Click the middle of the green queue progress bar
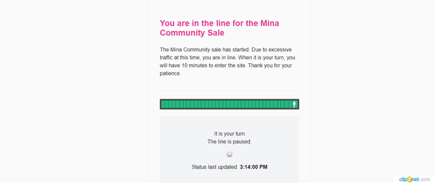The height and width of the screenshot is (183, 435). 229,104
